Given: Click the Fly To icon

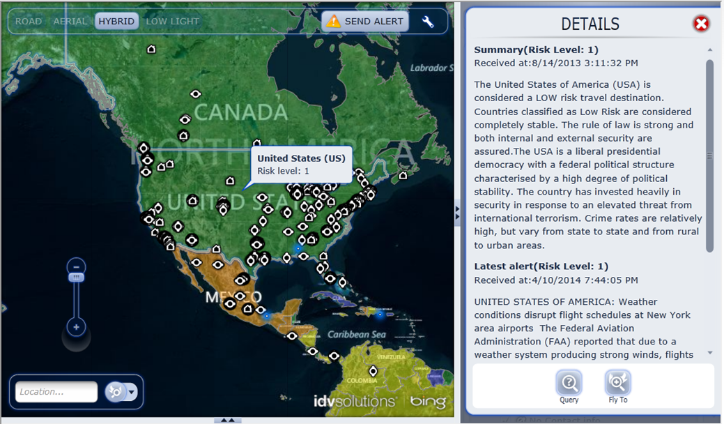Looking at the screenshot, I should (x=617, y=383).
